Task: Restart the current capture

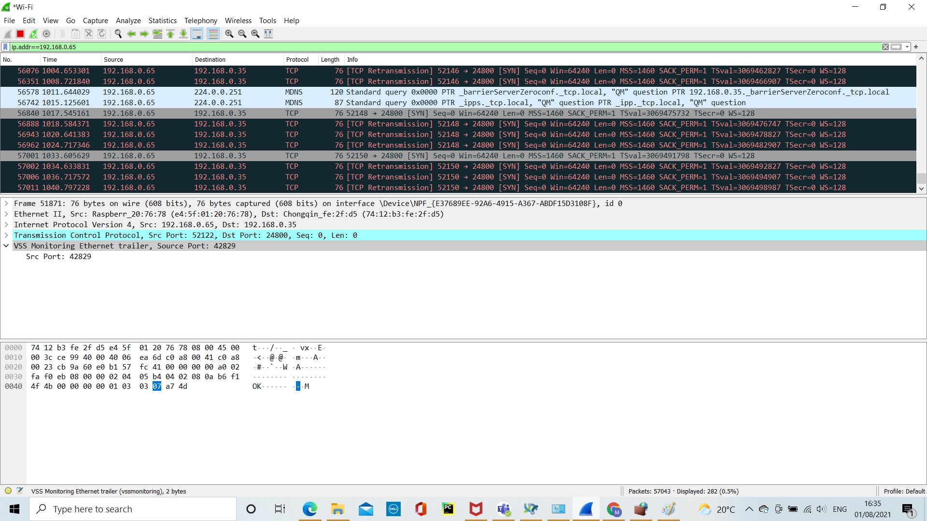Action: (x=33, y=34)
